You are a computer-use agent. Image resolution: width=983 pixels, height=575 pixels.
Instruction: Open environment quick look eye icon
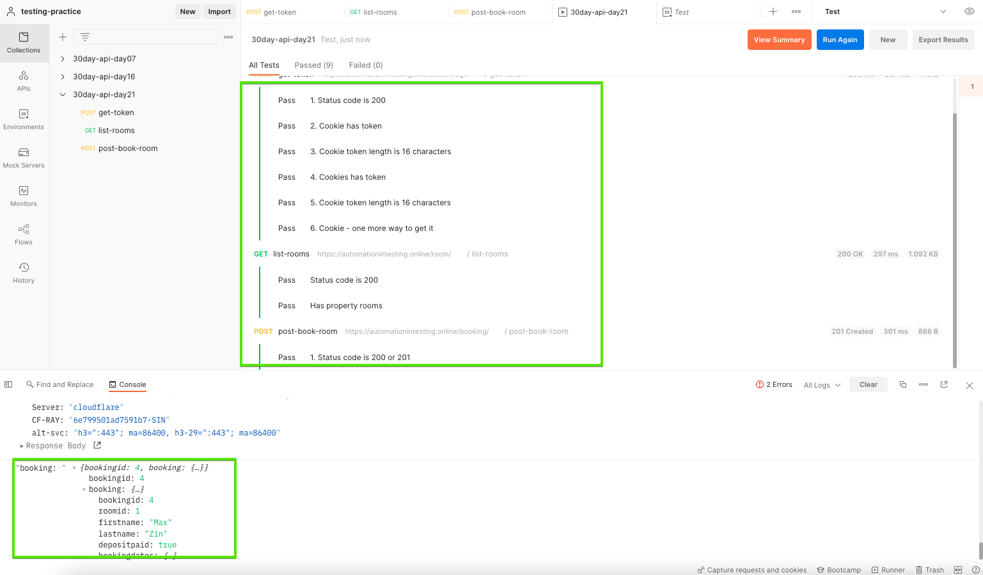pos(969,12)
